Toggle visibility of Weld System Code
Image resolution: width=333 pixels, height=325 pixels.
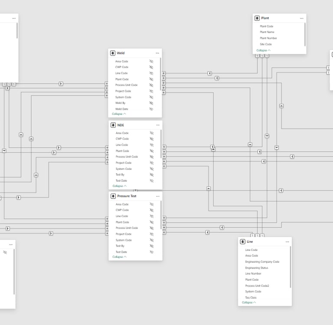pyautogui.click(x=151, y=97)
